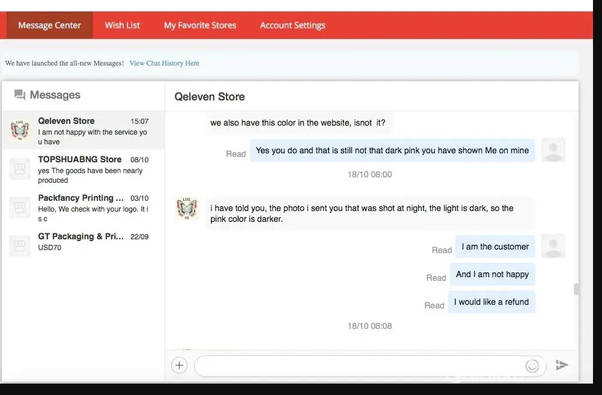Viewport: 602px width, 395px height.
Task: Click the View Chat History Here link
Action: pos(164,63)
